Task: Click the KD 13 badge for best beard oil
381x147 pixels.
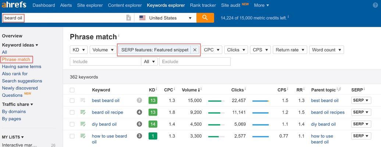Action: [x=153, y=100]
